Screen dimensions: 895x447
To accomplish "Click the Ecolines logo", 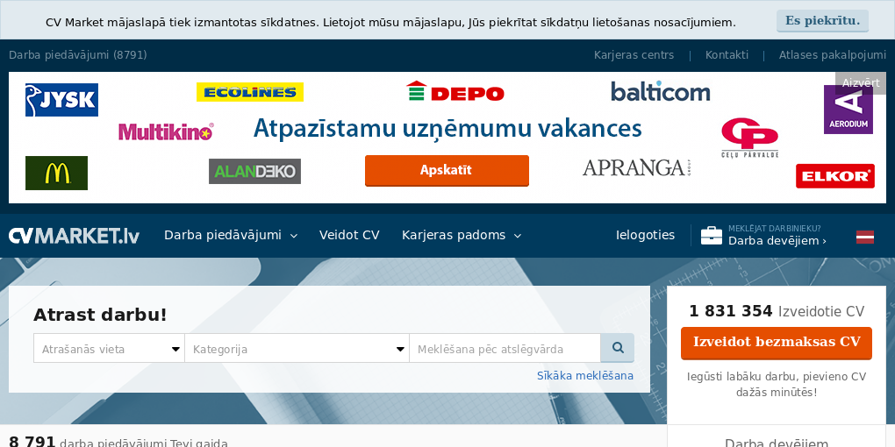I will click(x=250, y=92).
